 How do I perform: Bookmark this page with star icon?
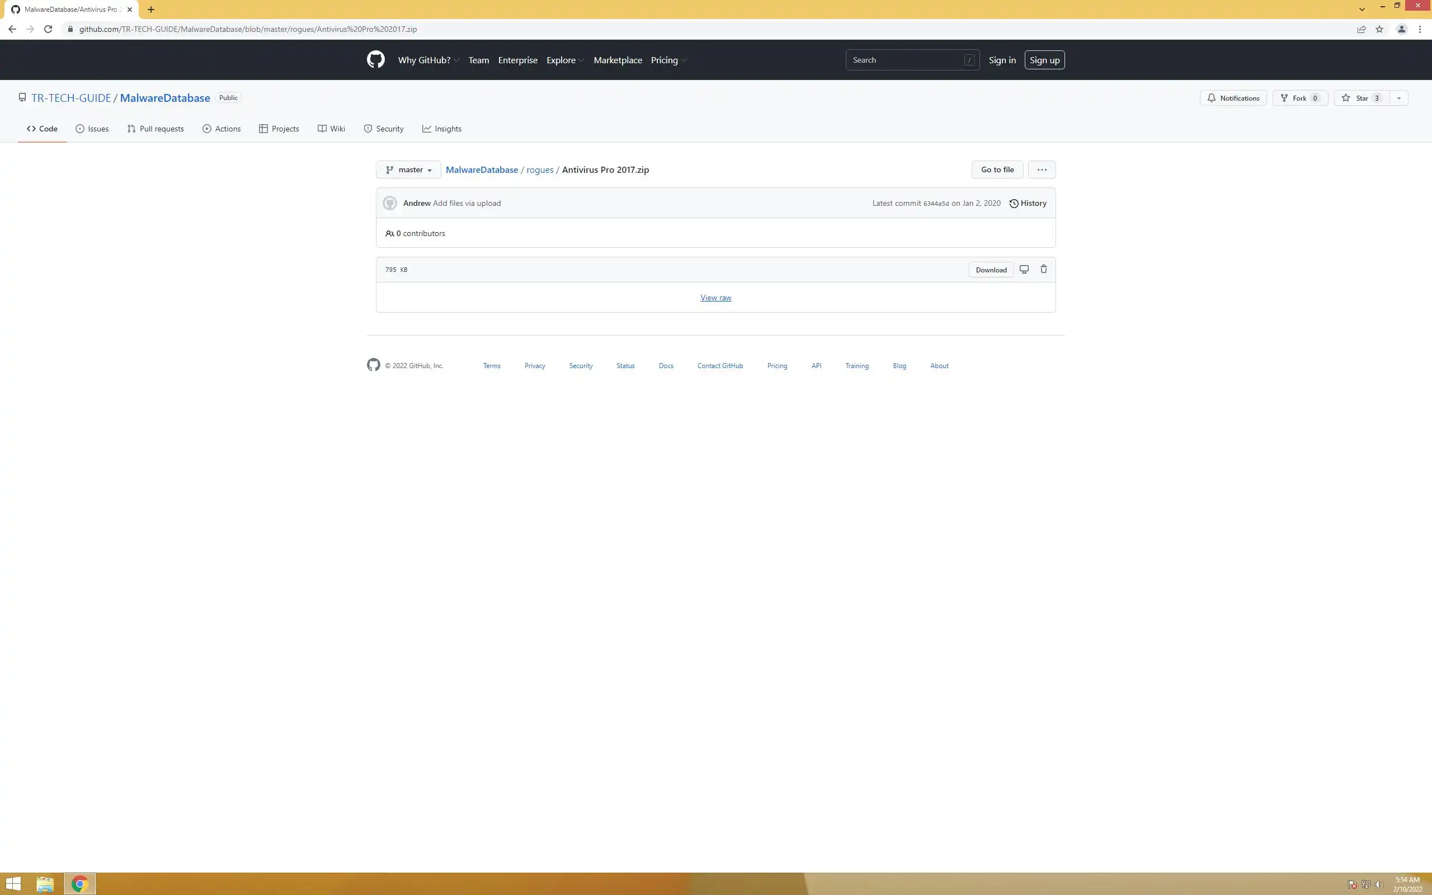(x=1379, y=29)
